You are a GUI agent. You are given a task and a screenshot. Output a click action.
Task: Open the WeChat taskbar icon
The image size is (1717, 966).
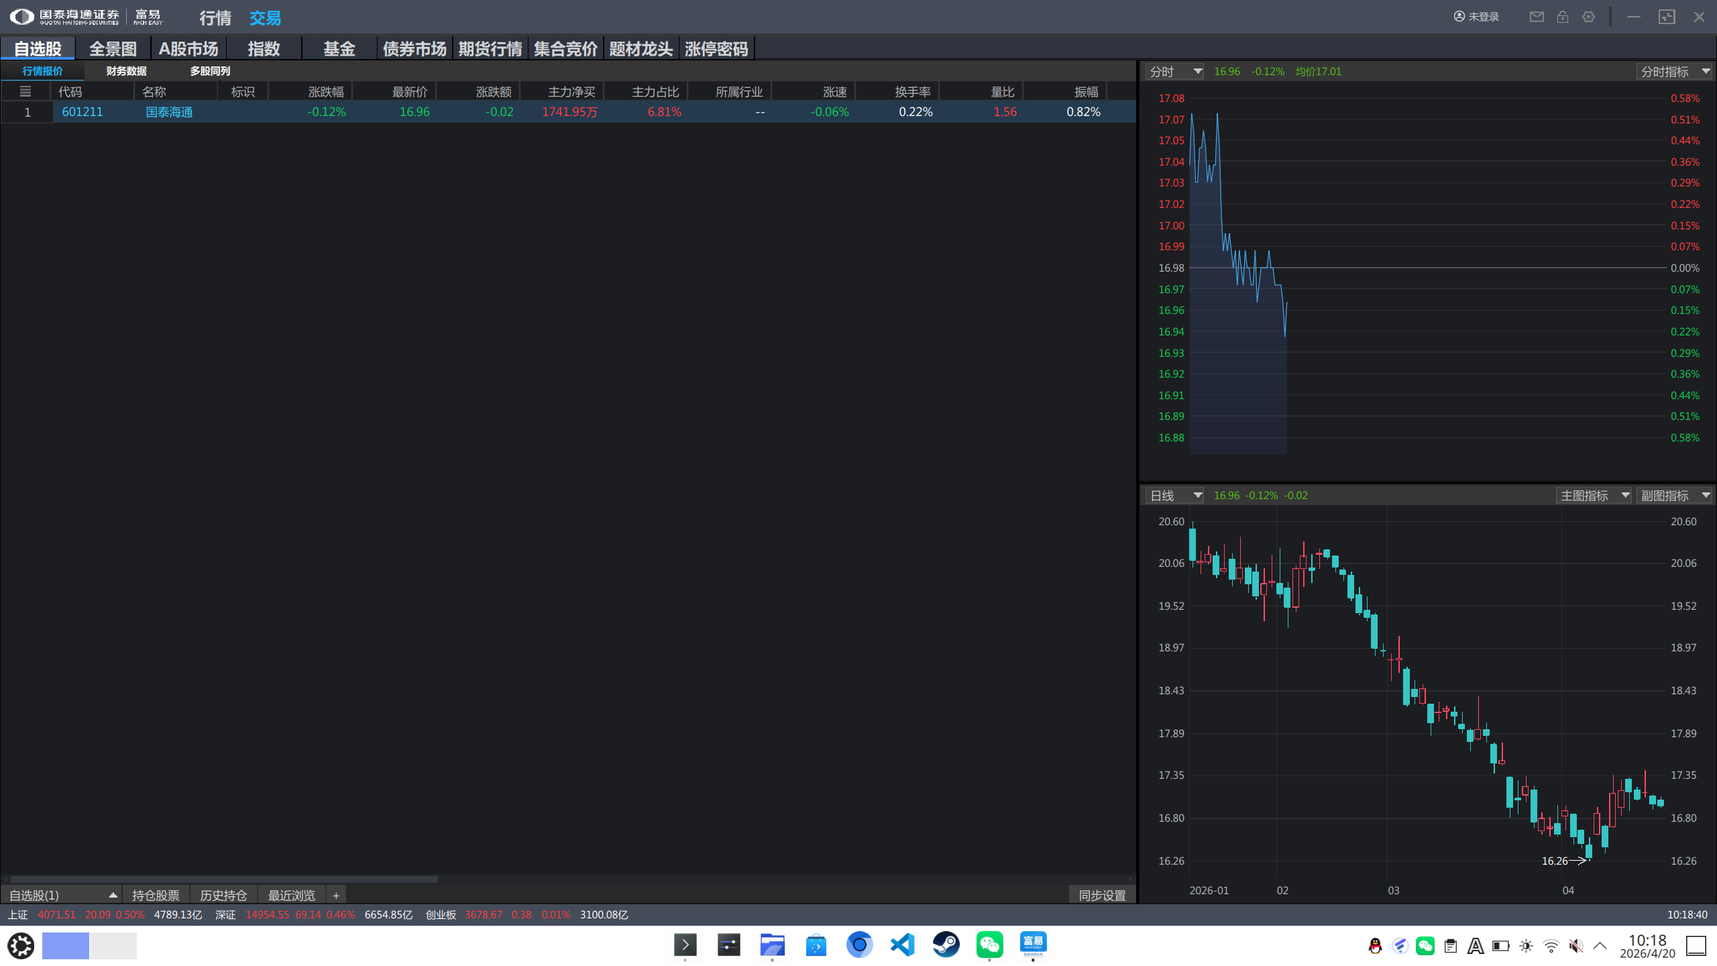989,945
